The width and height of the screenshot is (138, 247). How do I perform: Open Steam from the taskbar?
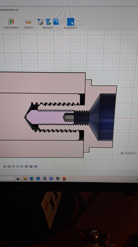(x=58, y=178)
